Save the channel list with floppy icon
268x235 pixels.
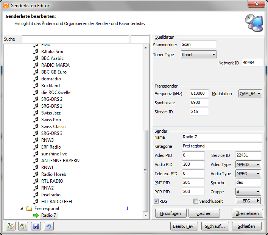coord(36,226)
